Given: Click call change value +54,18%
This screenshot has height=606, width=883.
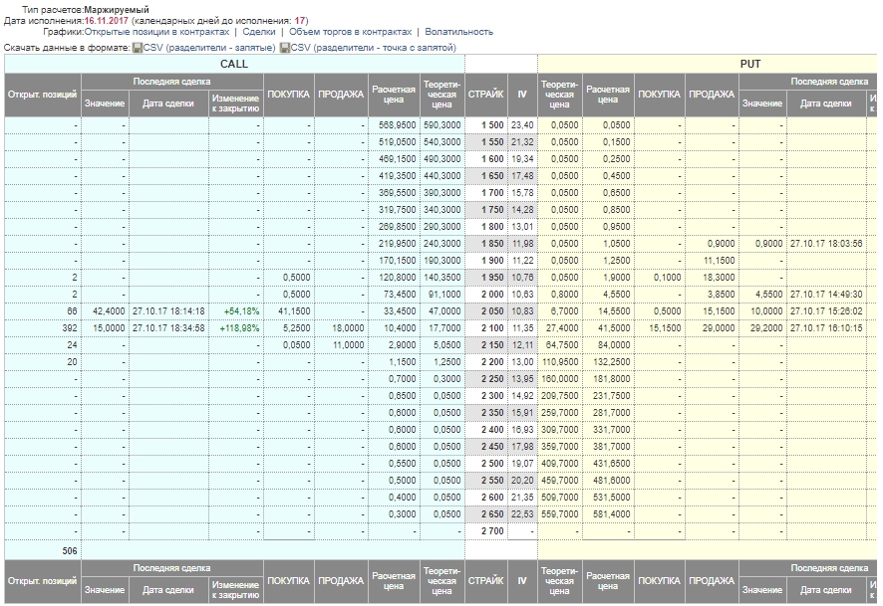Looking at the screenshot, I should pyautogui.click(x=241, y=310).
